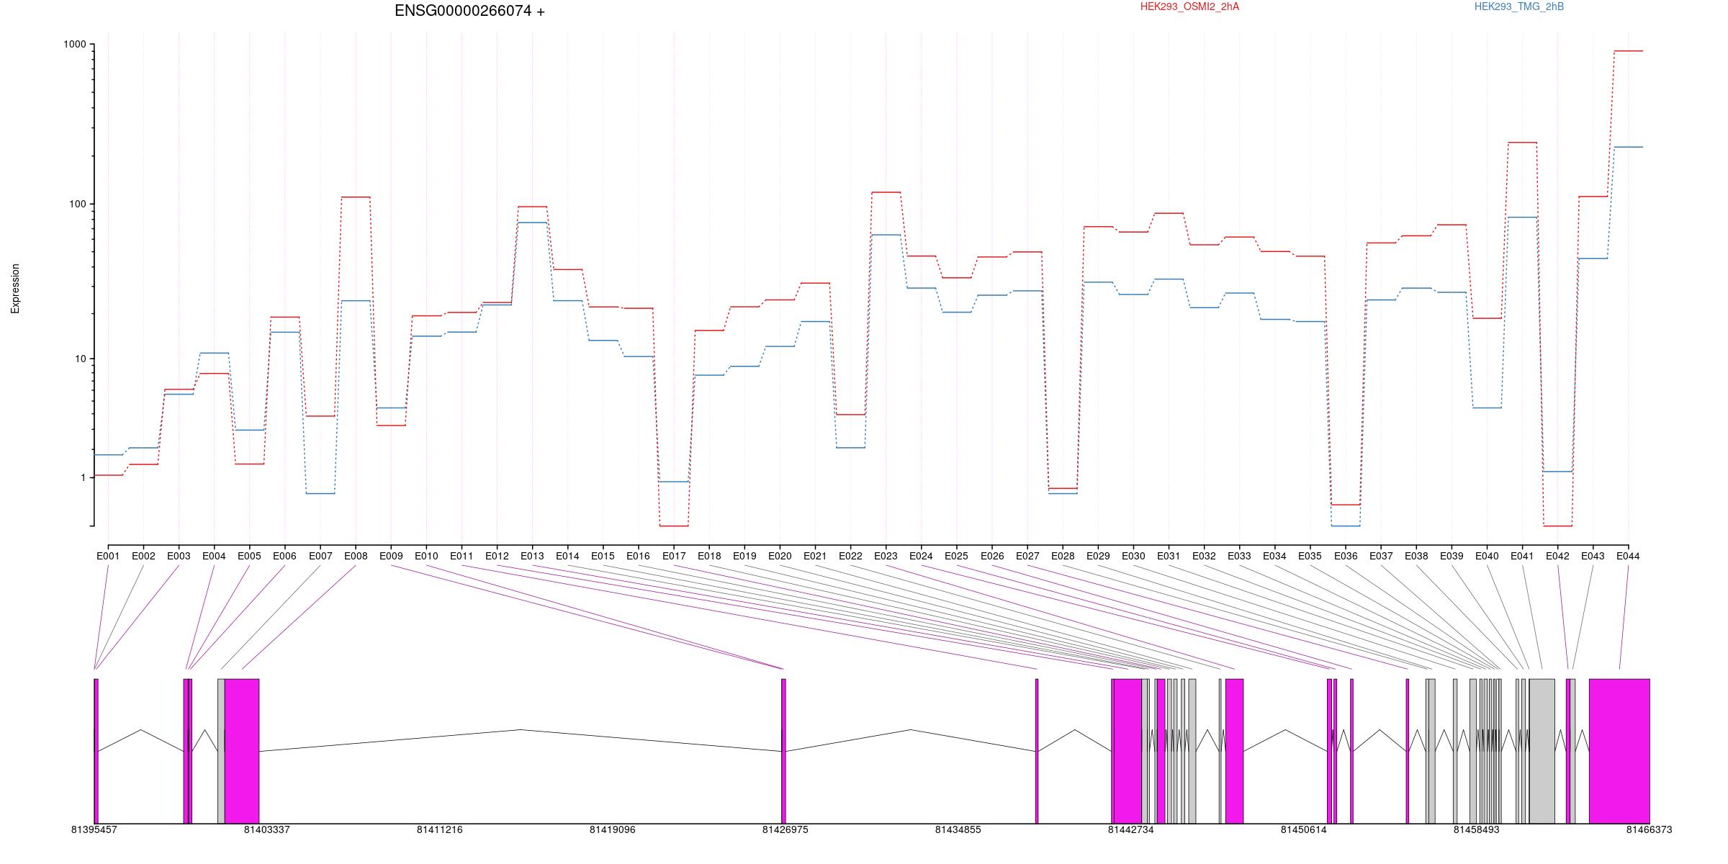Select exon label E004
This screenshot has height=864, width=1728.
[214, 556]
